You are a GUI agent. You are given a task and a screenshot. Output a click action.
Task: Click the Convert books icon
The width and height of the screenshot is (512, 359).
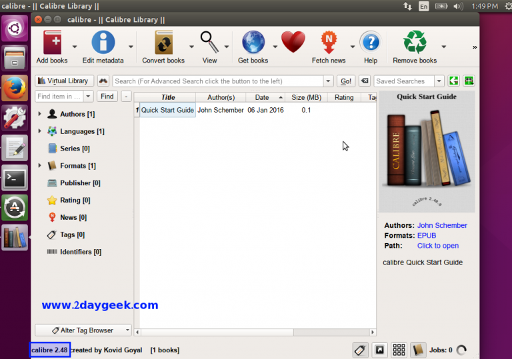point(163,43)
